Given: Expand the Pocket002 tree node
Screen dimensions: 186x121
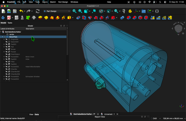Looking at the screenshot, I should [x=4, y=67].
